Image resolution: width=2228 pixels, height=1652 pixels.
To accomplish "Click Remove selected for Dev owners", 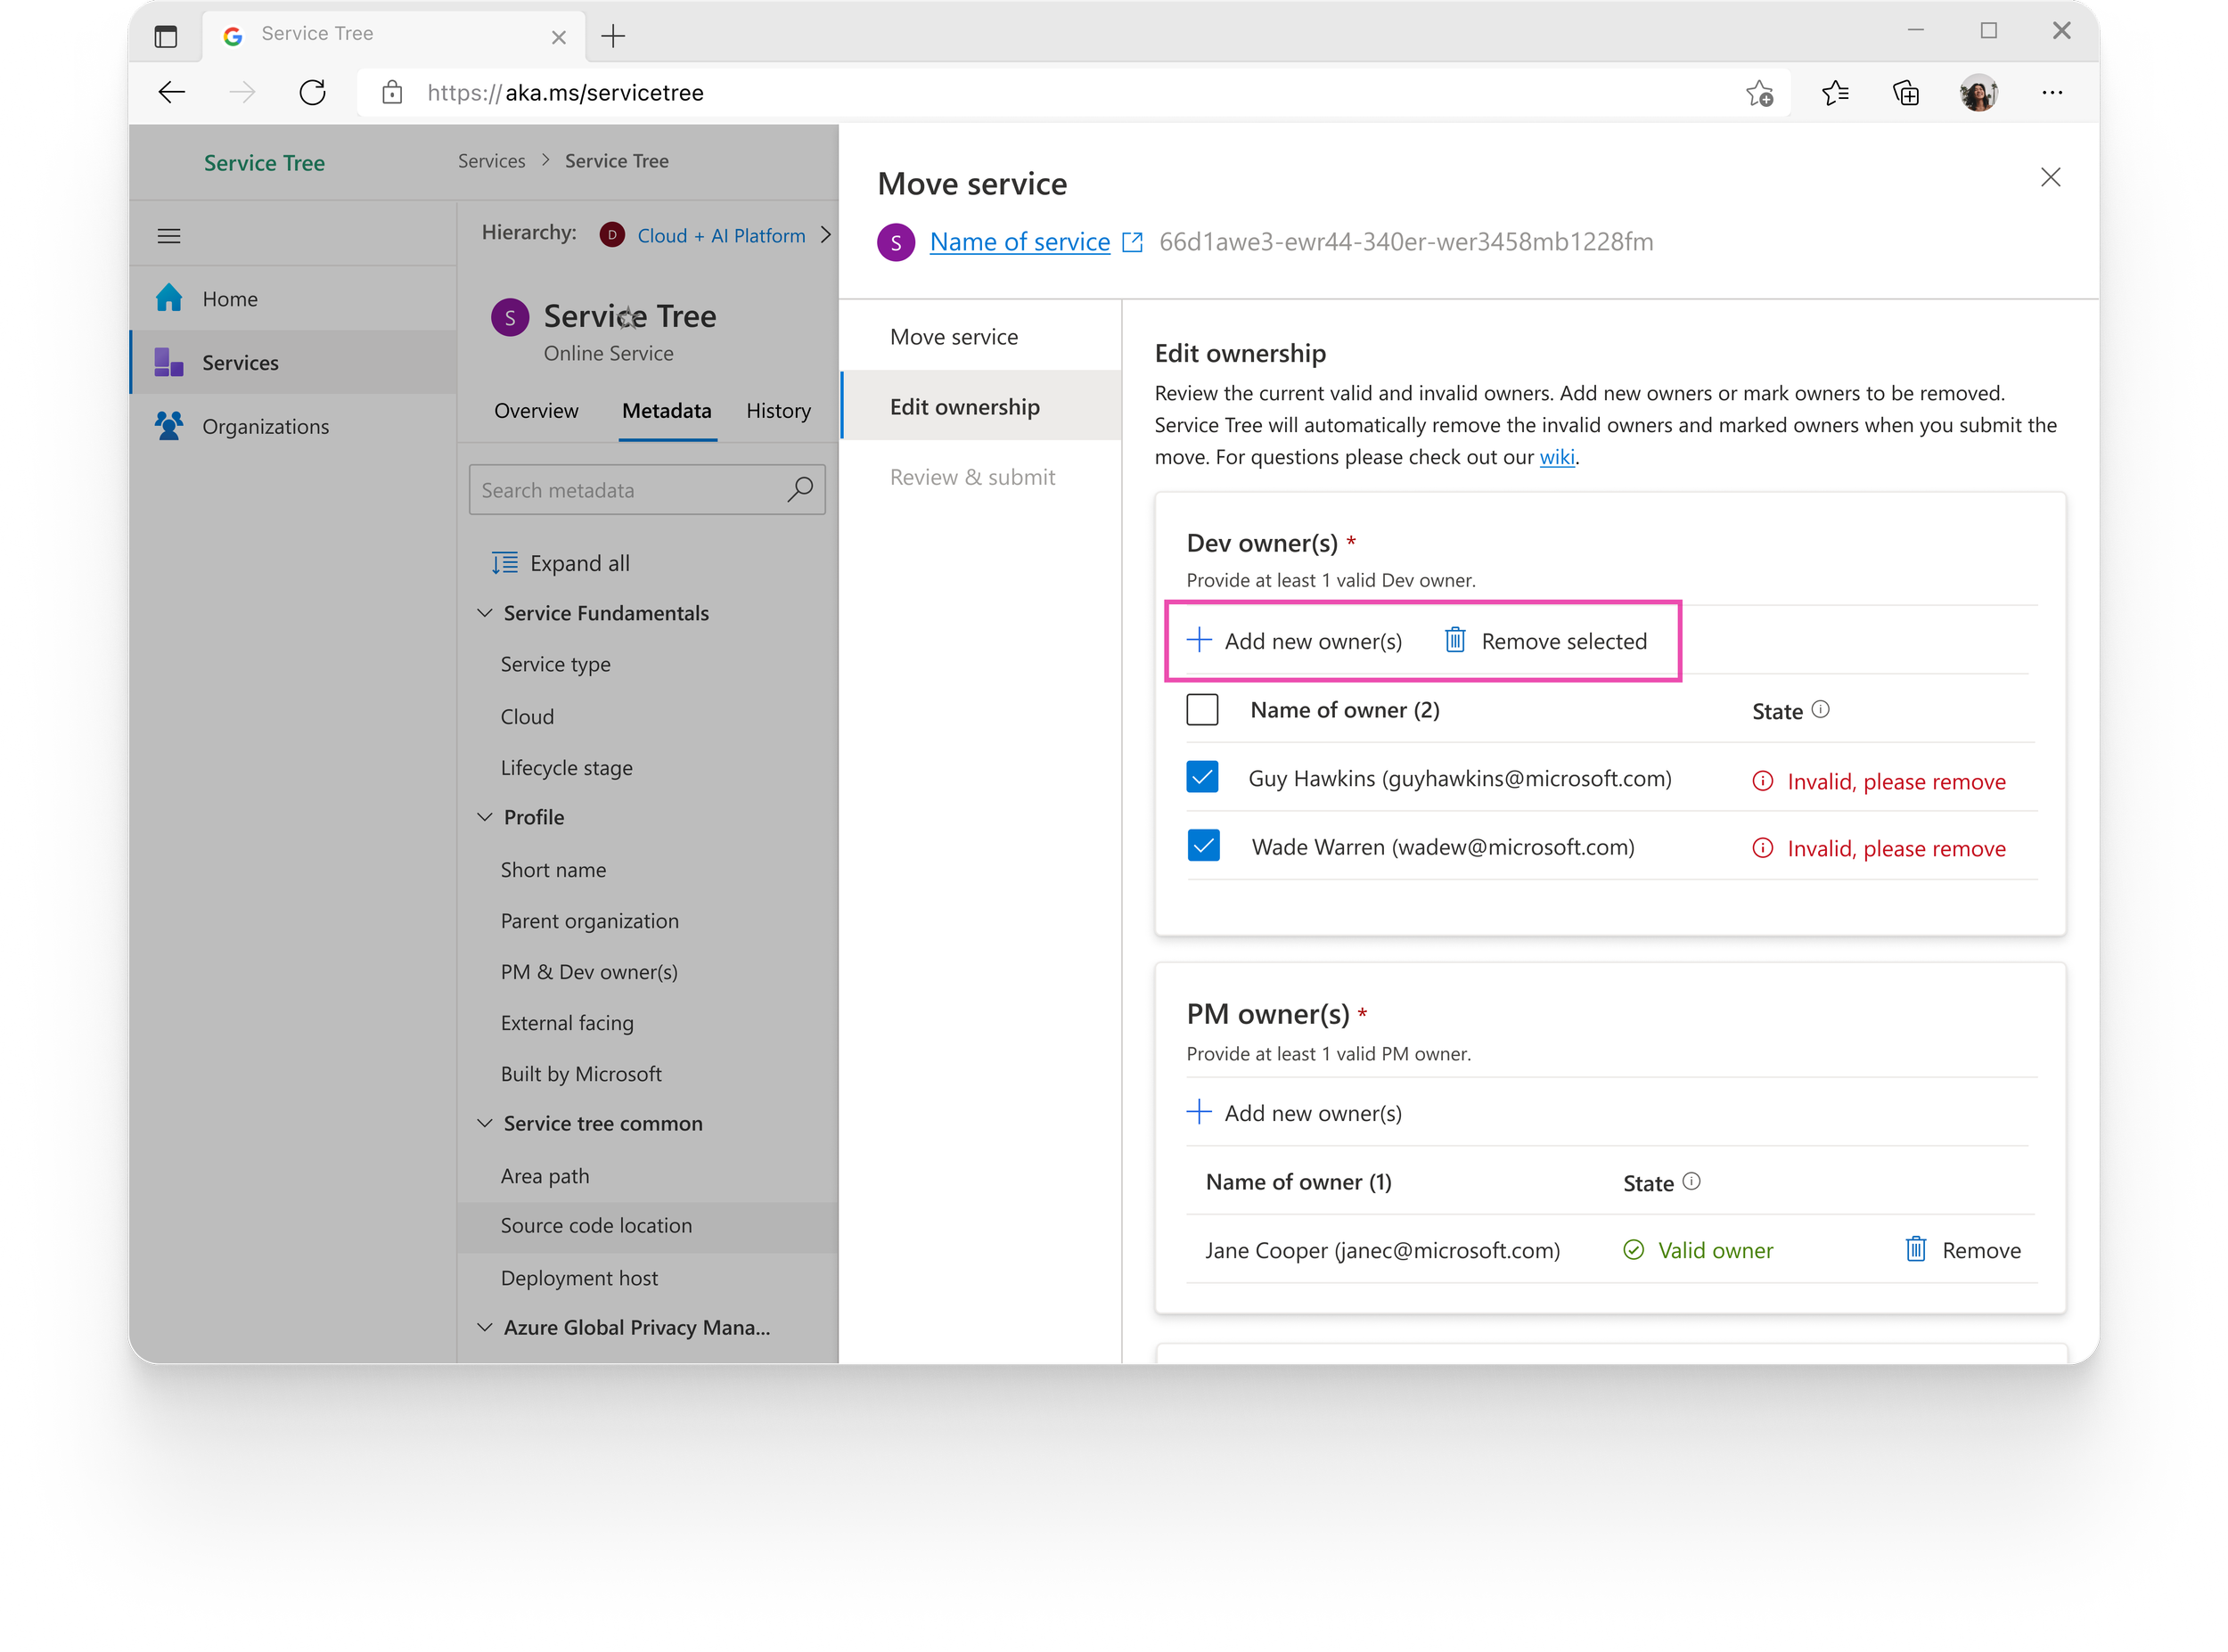I will point(1546,641).
